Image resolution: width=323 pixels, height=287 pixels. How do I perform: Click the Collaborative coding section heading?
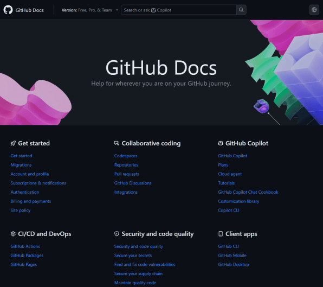point(151,143)
